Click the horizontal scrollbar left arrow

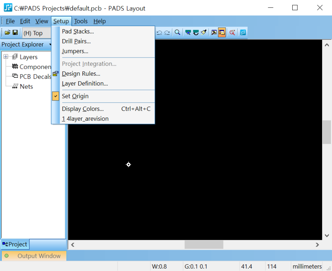coord(73,245)
